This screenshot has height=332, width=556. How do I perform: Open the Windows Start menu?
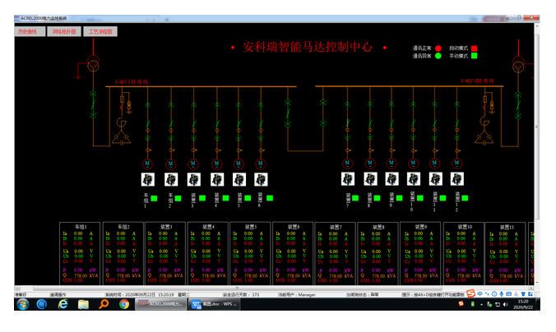(23, 304)
